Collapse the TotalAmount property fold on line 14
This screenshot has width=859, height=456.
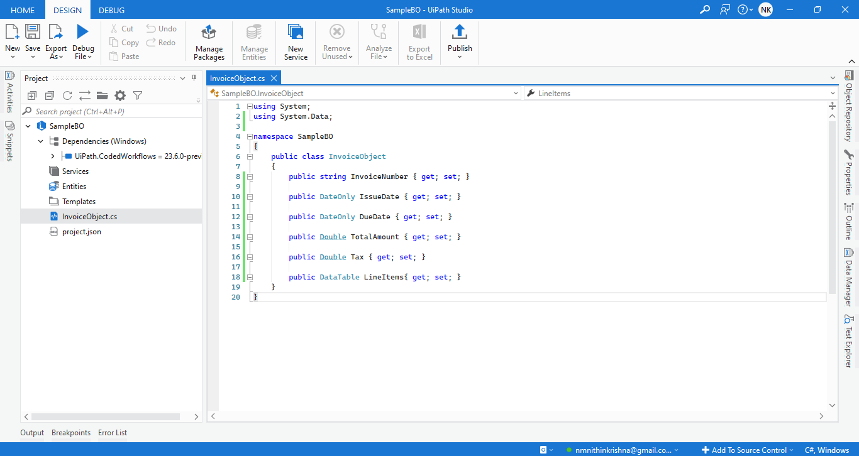point(250,237)
